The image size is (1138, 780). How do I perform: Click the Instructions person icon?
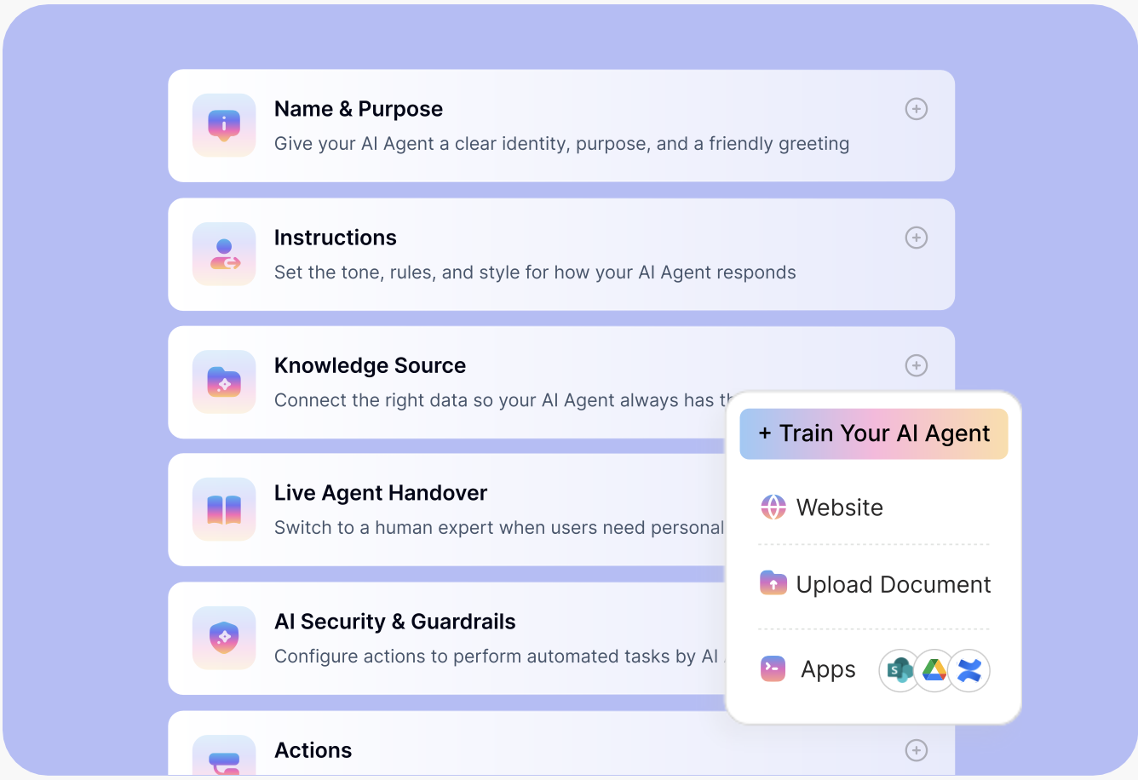224,254
